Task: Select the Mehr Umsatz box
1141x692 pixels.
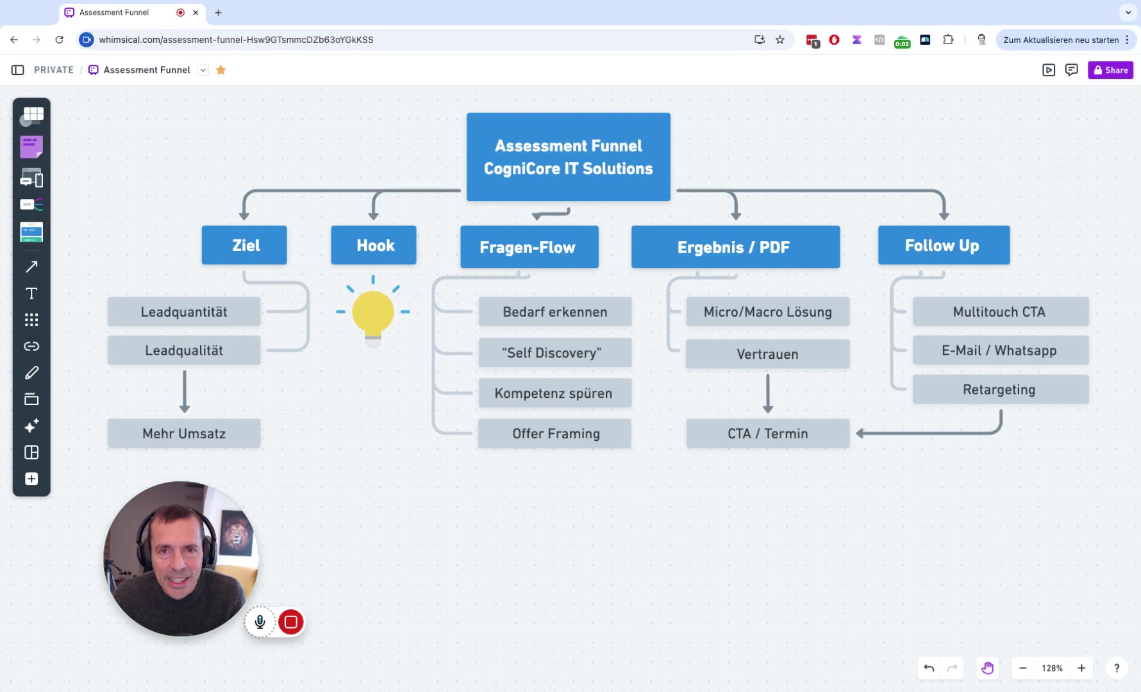Action: pyautogui.click(x=184, y=434)
